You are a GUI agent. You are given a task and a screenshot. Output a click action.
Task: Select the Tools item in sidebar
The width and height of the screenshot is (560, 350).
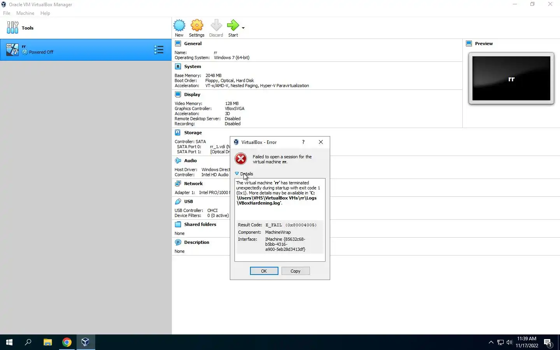86,28
